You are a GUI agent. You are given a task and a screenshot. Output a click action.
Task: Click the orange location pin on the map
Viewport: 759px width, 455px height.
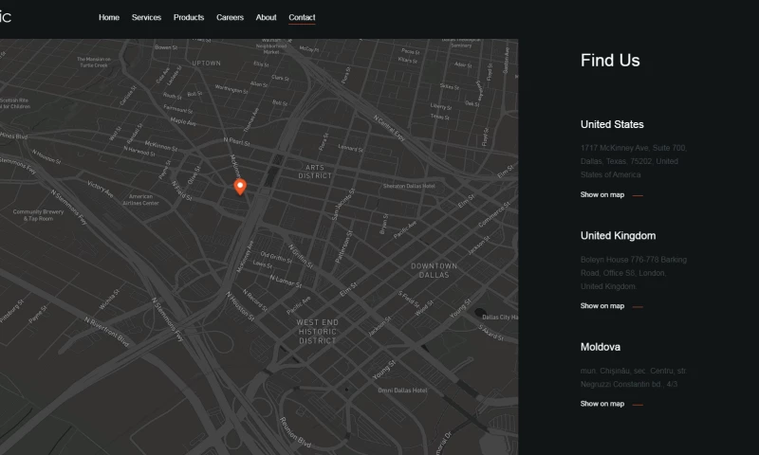[x=240, y=186]
